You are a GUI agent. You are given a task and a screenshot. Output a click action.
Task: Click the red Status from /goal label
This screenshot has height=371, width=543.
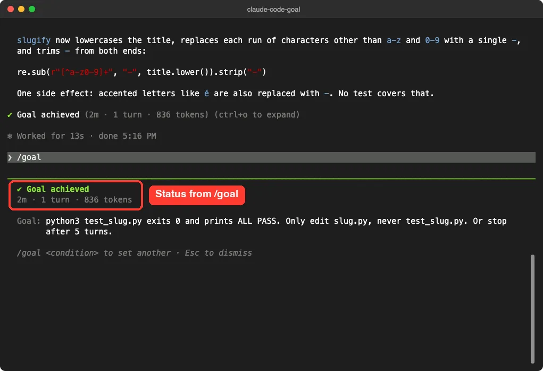tap(197, 195)
